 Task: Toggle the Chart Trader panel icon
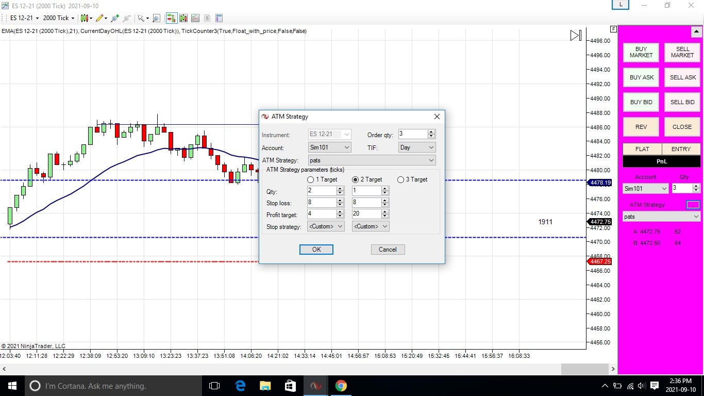point(172,18)
